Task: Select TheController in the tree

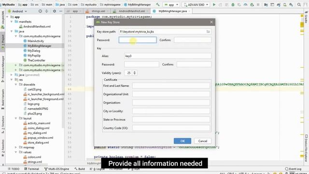Action: [x=34, y=60]
